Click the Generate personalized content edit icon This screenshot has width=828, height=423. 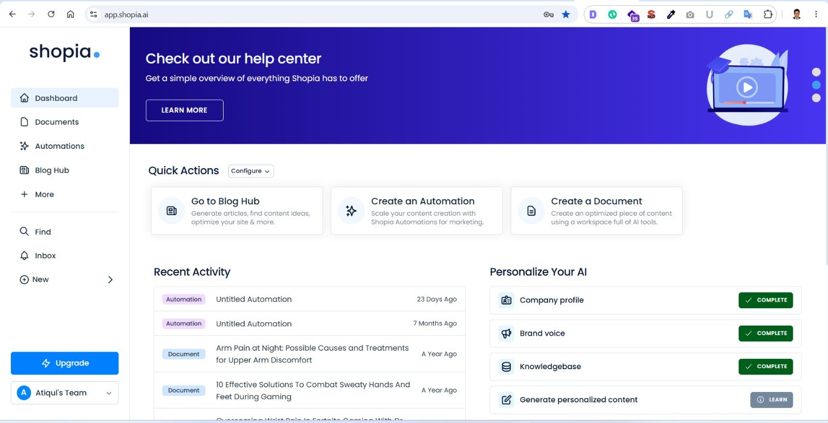[507, 400]
